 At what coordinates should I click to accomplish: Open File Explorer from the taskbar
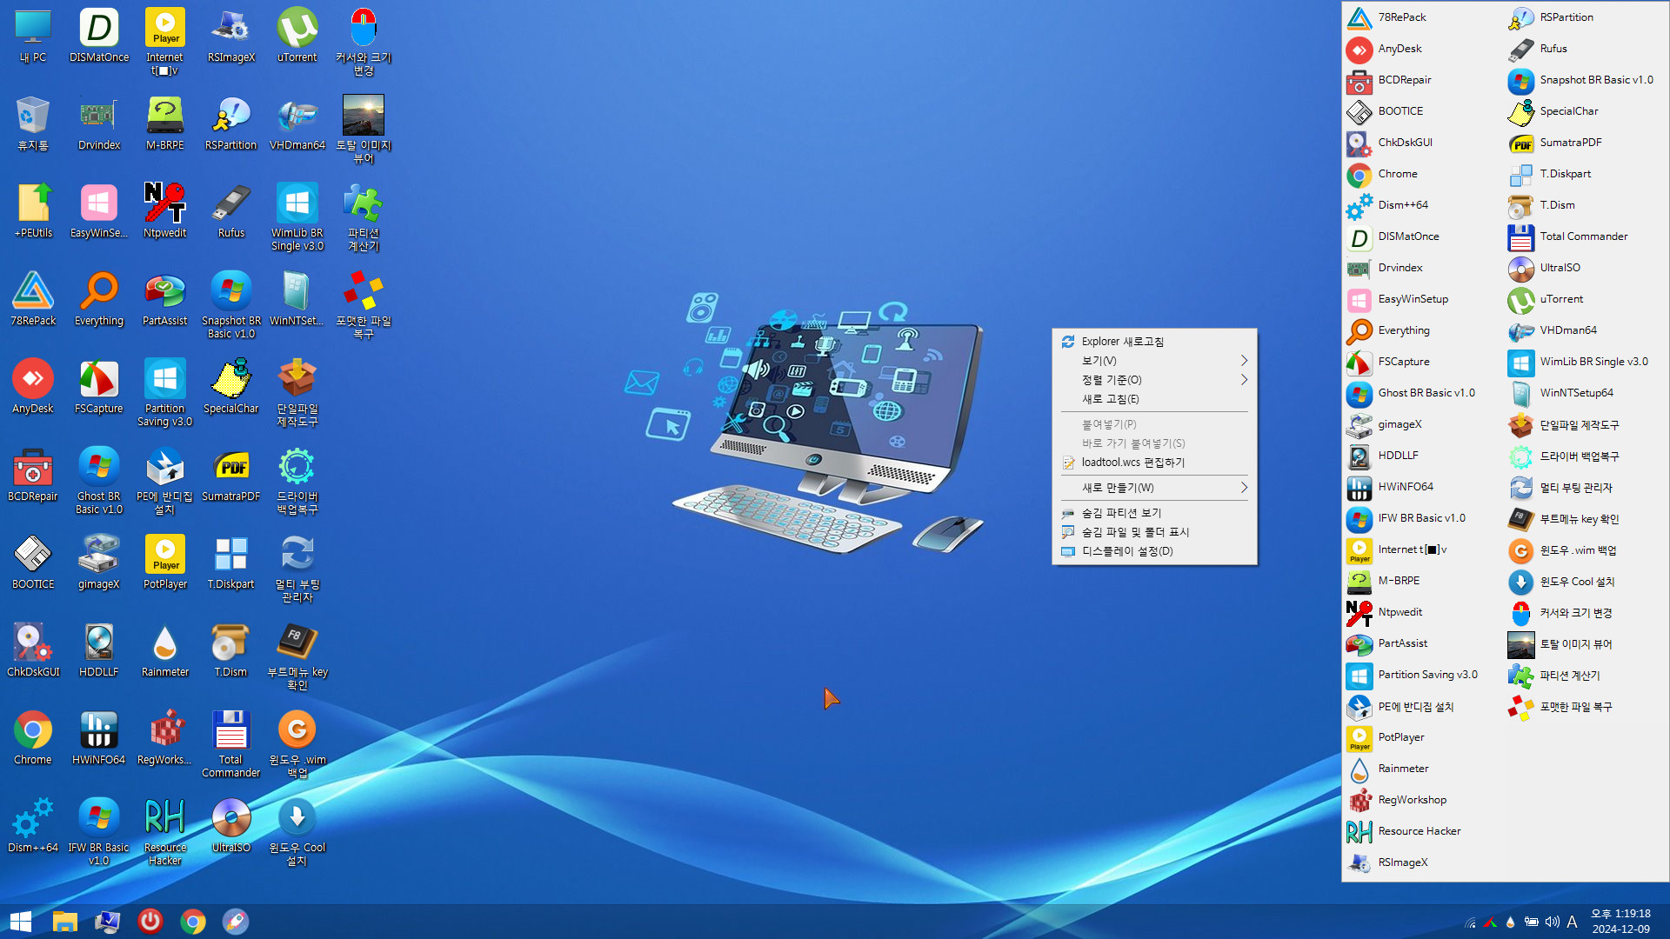(65, 922)
